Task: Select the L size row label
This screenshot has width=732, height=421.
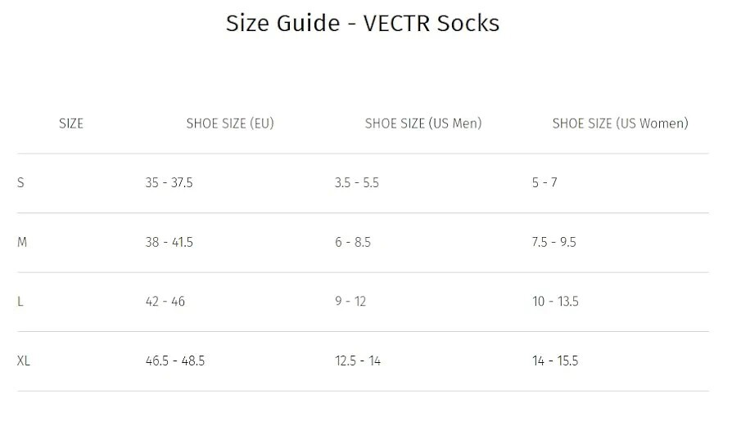Action: tap(20, 302)
